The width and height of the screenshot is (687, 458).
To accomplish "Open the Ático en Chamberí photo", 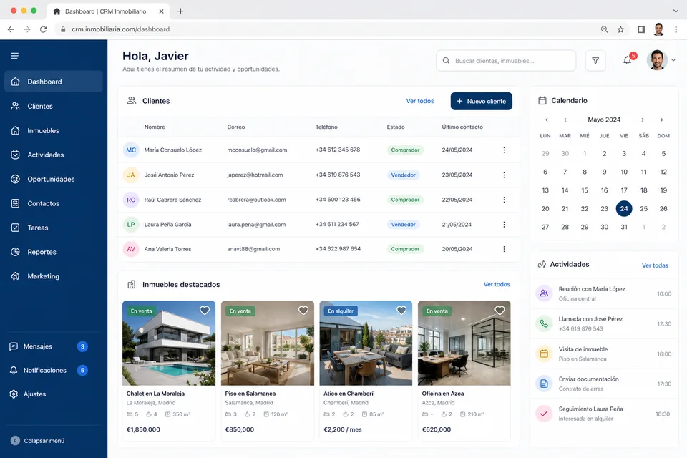I will point(366,343).
